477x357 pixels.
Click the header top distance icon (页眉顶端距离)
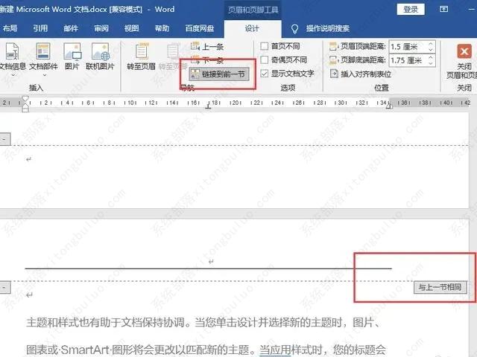coord(333,46)
